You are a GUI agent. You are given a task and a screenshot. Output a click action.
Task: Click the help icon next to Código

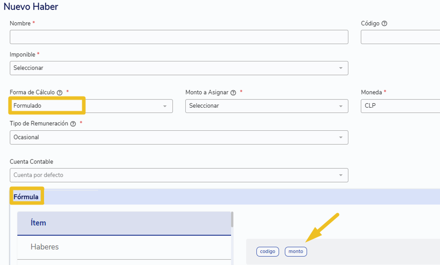(385, 24)
